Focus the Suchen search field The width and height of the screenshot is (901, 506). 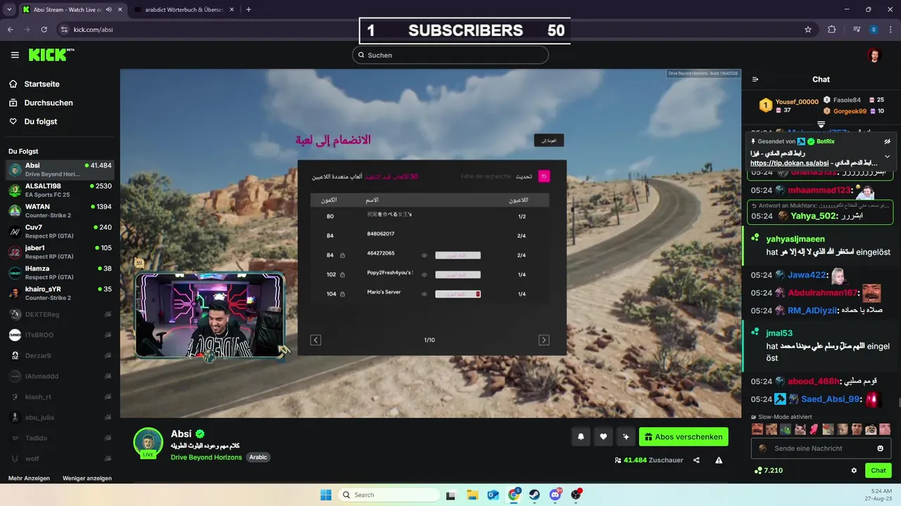[450, 55]
